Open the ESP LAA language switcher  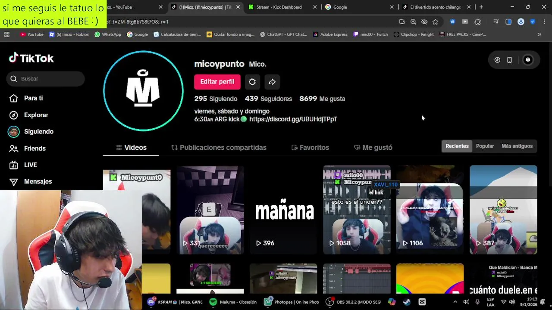coord(491,302)
